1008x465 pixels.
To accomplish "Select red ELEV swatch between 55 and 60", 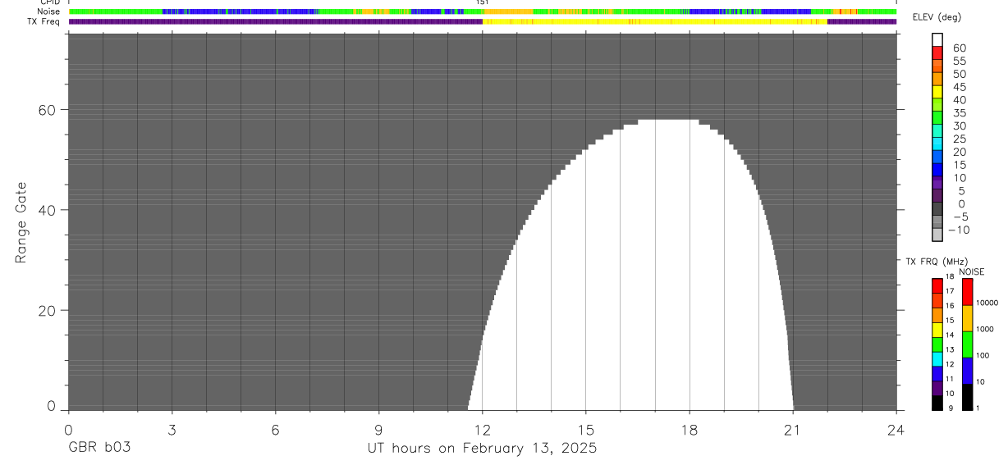I will pos(937,53).
